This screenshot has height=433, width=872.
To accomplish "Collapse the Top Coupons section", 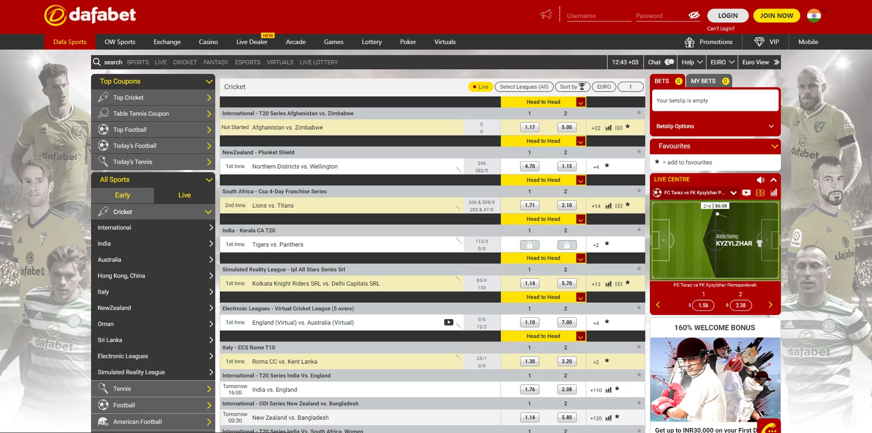I will tap(209, 82).
